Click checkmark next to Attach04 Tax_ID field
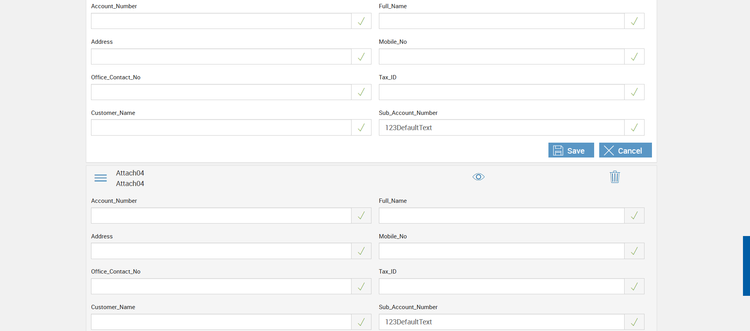The image size is (750, 331). [x=634, y=286]
